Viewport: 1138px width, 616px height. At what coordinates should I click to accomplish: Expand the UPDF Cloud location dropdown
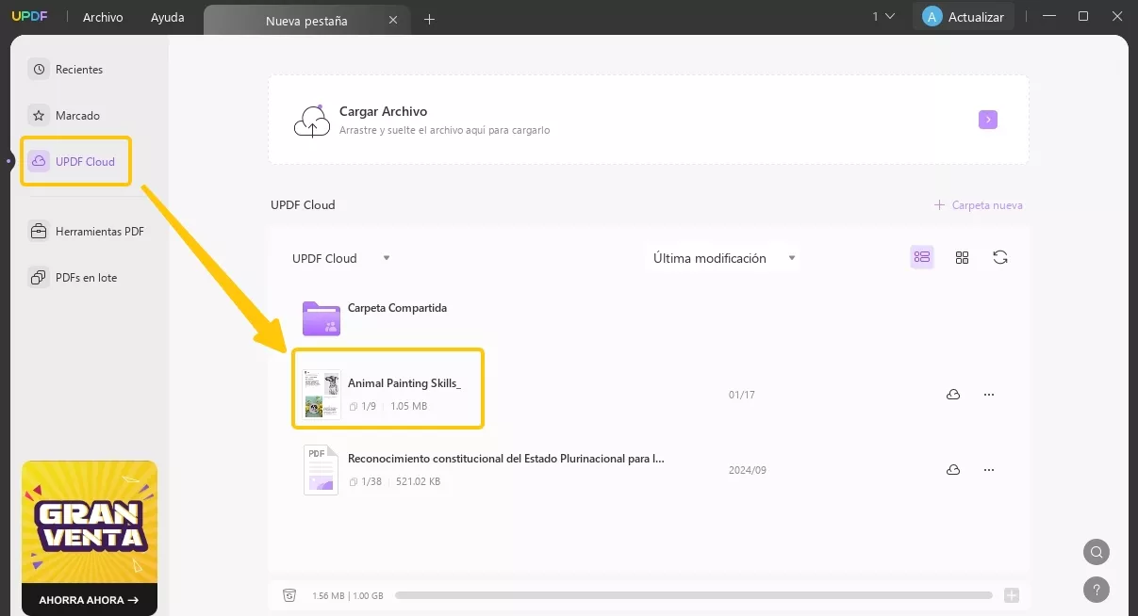coord(341,258)
